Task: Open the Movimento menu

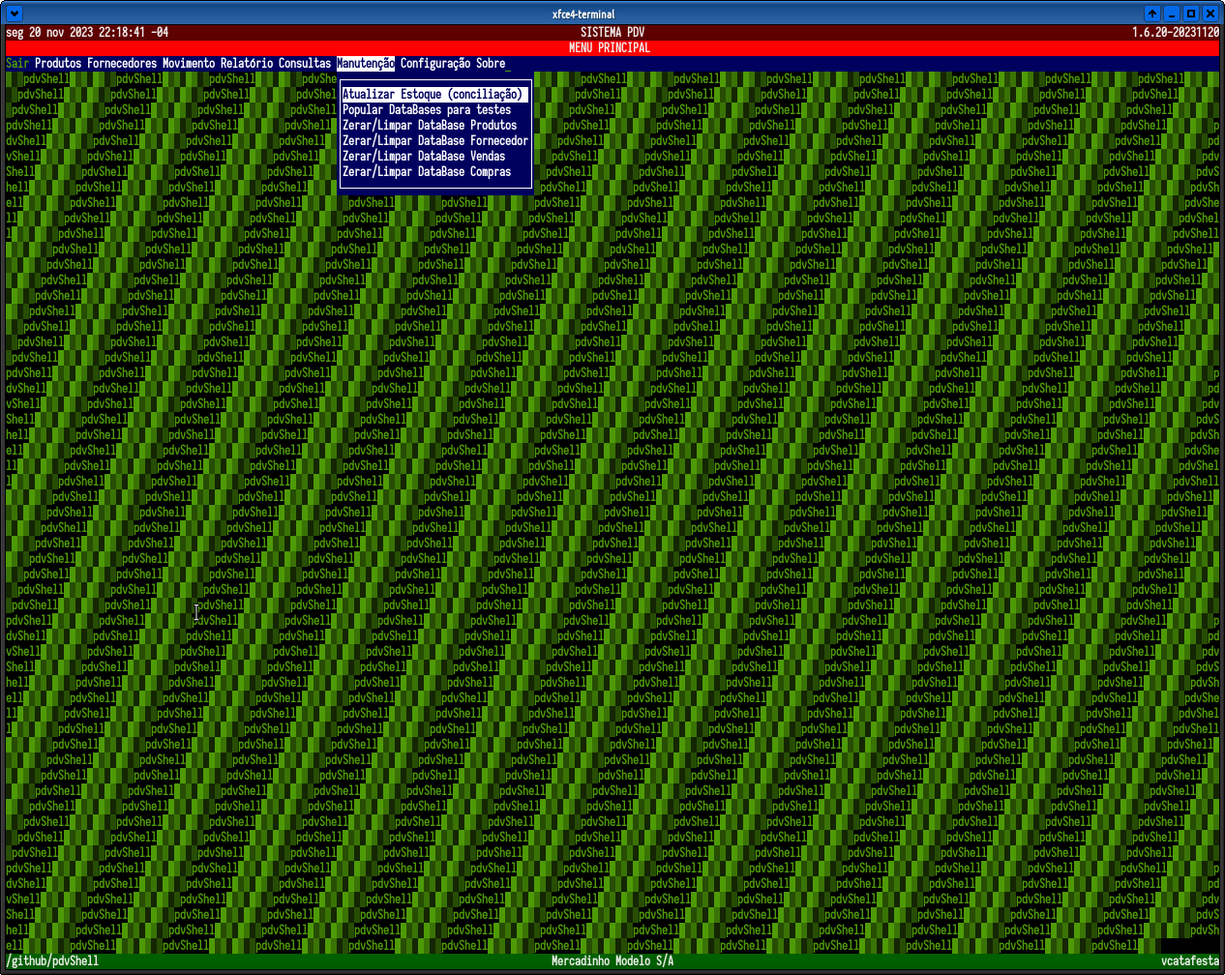Action: 189,63
